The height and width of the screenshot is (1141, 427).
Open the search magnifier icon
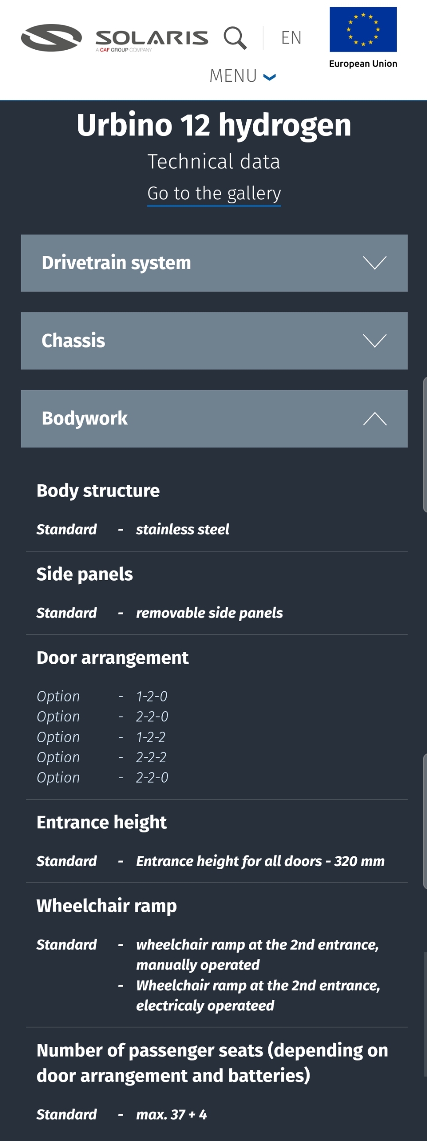(x=235, y=38)
